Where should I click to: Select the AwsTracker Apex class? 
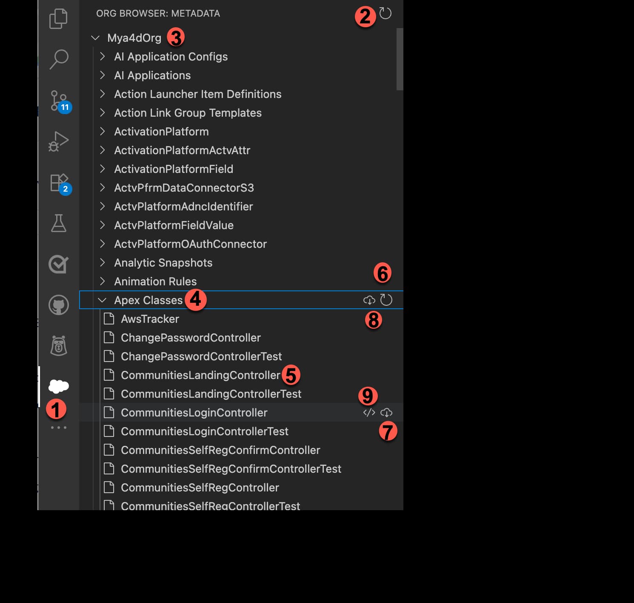[150, 319]
